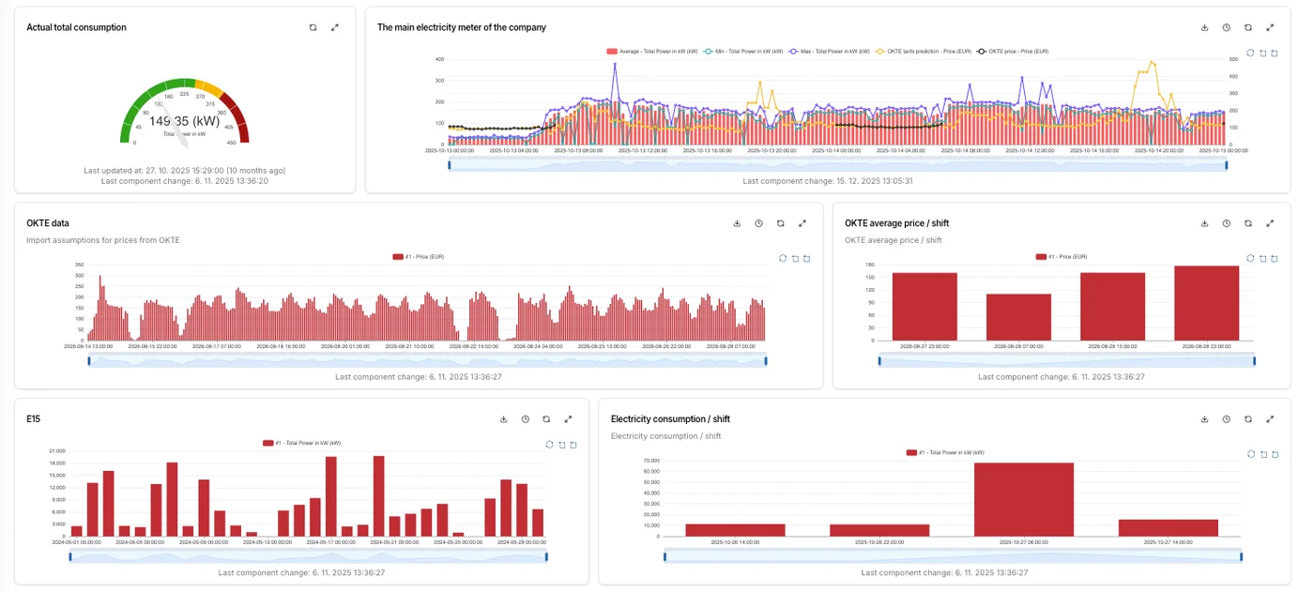Activate area zoom tool in main electricity meter chart
The image size is (1314, 592).
click(x=1263, y=53)
